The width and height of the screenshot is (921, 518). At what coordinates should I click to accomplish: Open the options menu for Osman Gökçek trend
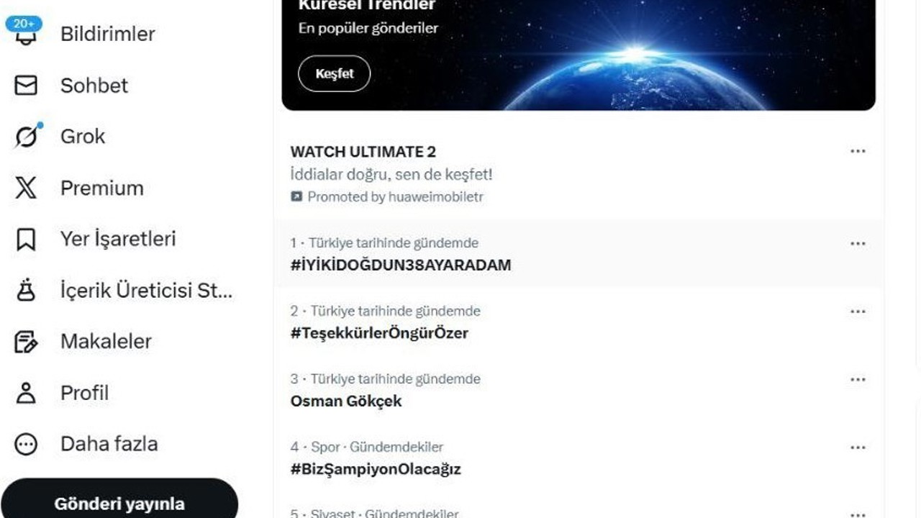pos(857,379)
